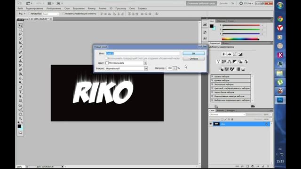Viewport: 301px width, 169px height.
Task: Select the History Brush tool
Action: click(x=20, y=65)
